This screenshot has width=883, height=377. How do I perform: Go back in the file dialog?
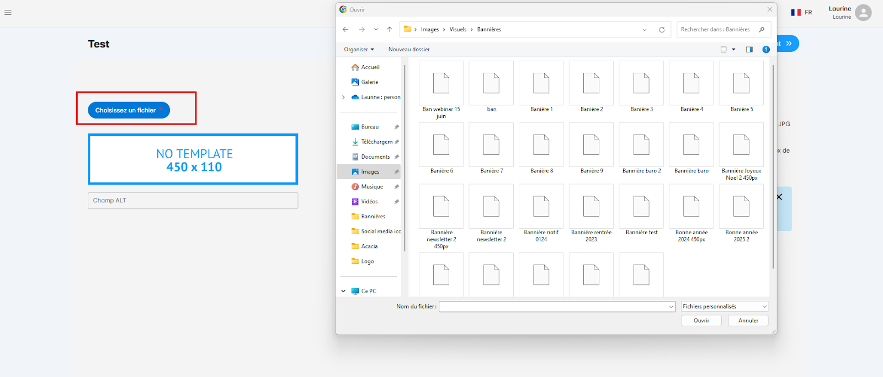coord(345,29)
